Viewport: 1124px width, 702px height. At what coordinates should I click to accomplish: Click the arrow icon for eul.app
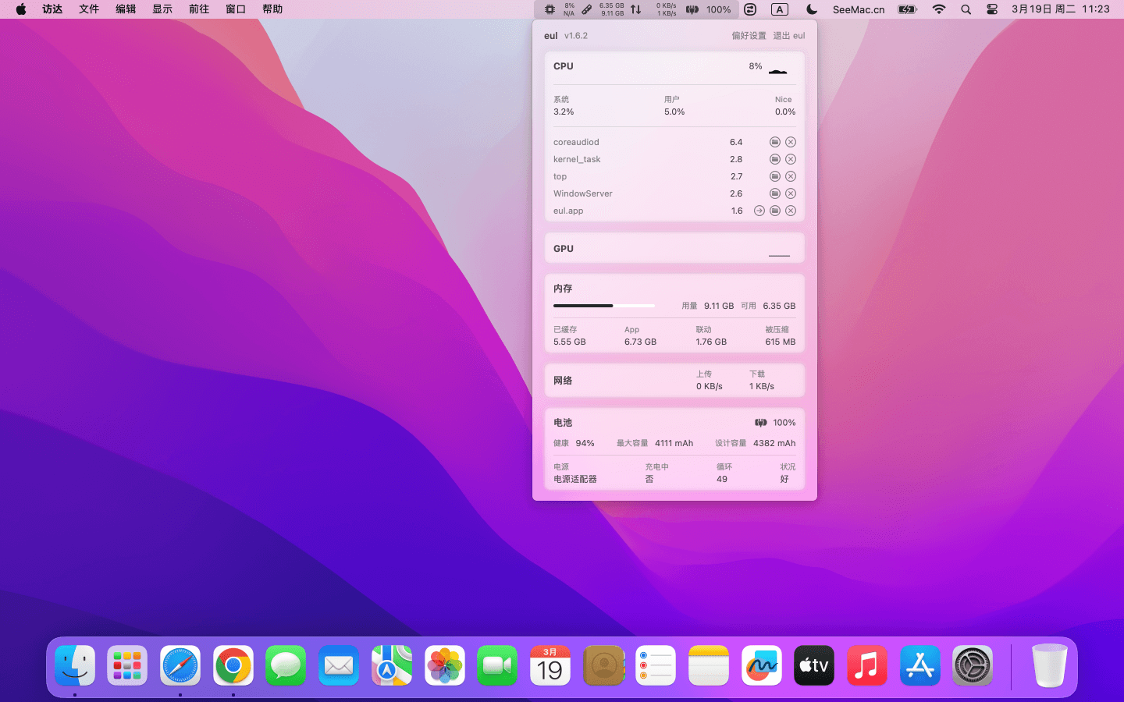(x=759, y=211)
